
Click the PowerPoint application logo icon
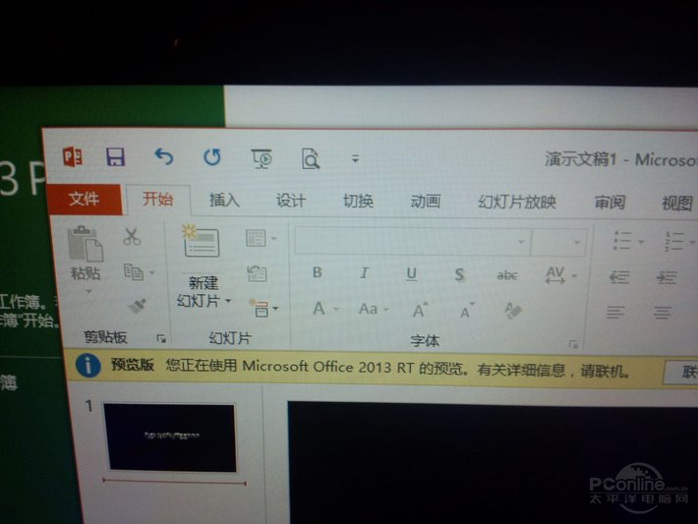tap(73, 156)
